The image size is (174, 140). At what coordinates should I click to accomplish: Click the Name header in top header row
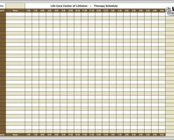(15, 10)
